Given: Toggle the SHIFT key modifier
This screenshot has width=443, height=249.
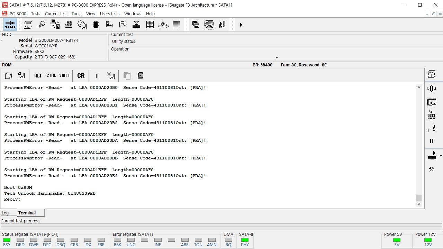Looking at the screenshot, I should point(65,75).
